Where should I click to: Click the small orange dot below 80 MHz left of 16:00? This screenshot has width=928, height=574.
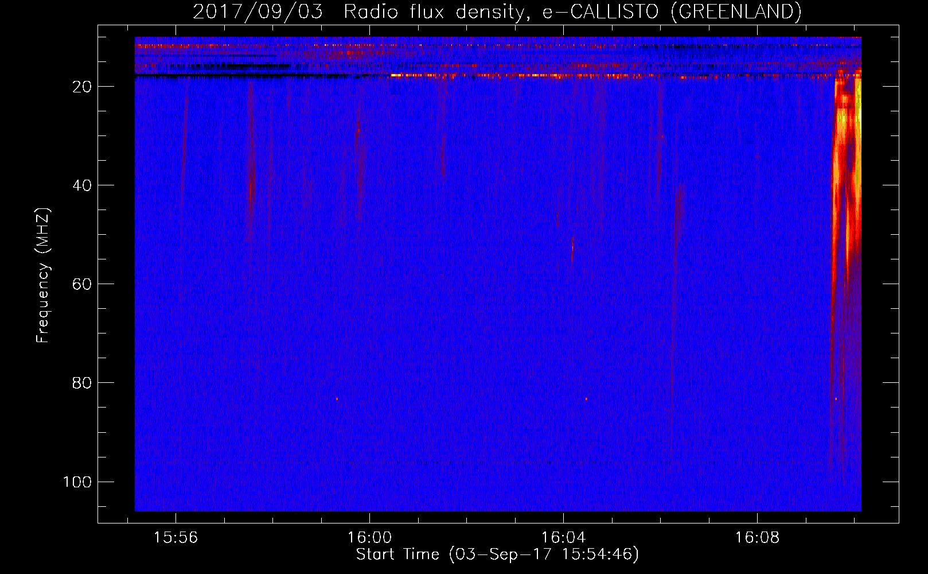(x=337, y=399)
